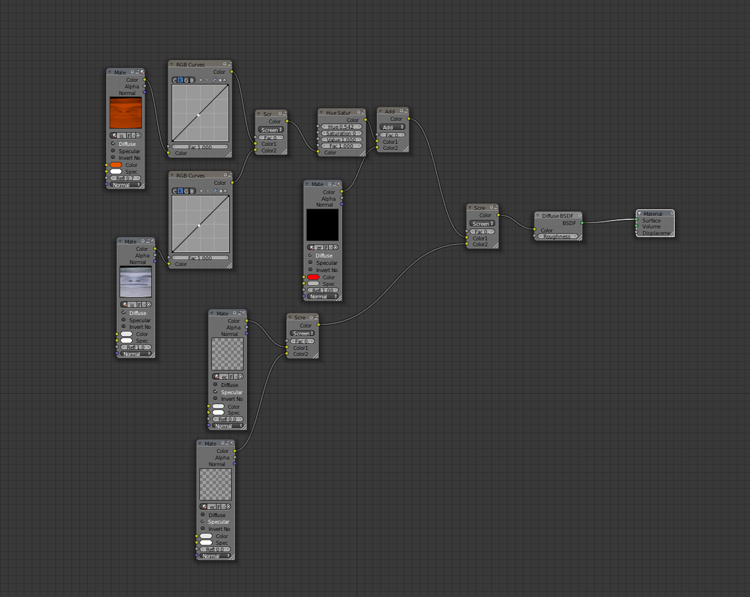Viewport: 750px width, 597px height.
Task: Open curve tools wrench in face-texture-fed RGB Curves
Action: pos(215,191)
